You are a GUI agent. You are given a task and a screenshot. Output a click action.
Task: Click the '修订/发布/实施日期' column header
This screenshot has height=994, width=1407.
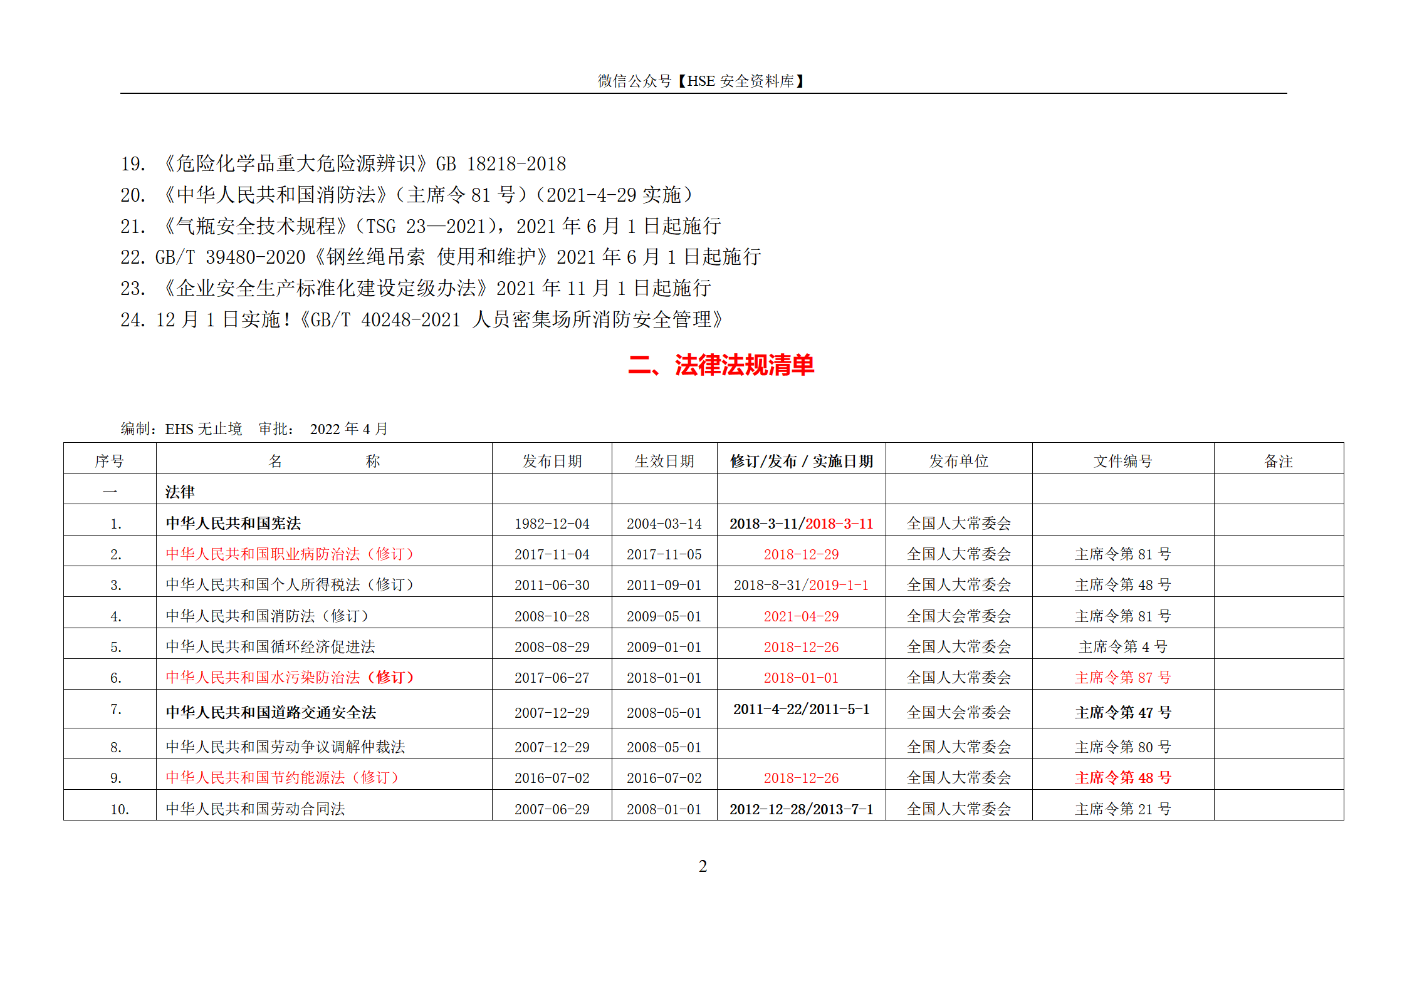pyautogui.click(x=801, y=462)
